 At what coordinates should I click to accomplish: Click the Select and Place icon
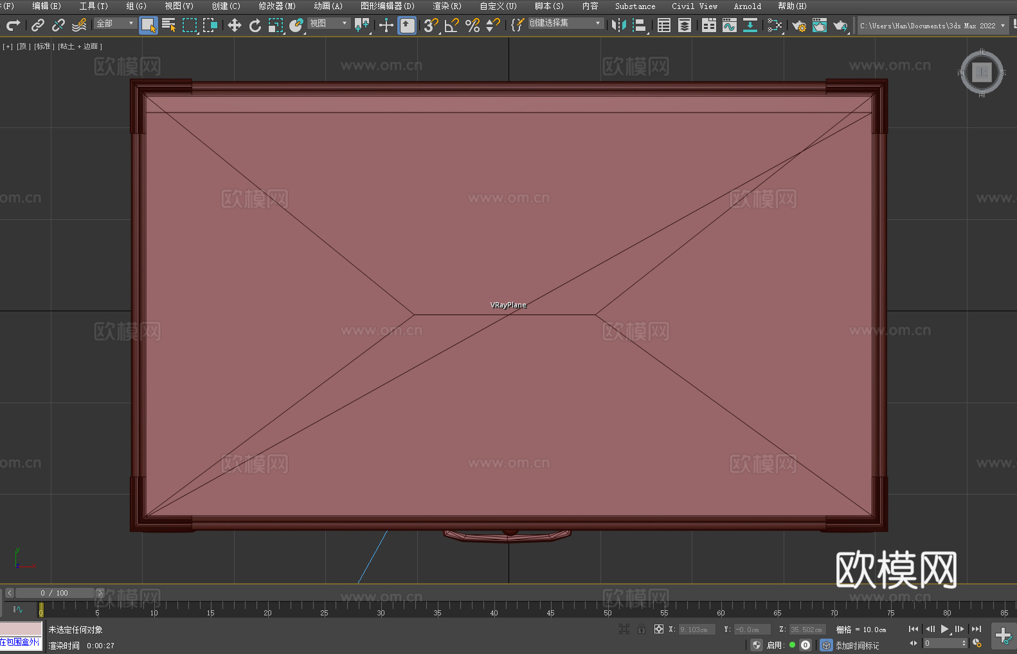coord(296,25)
